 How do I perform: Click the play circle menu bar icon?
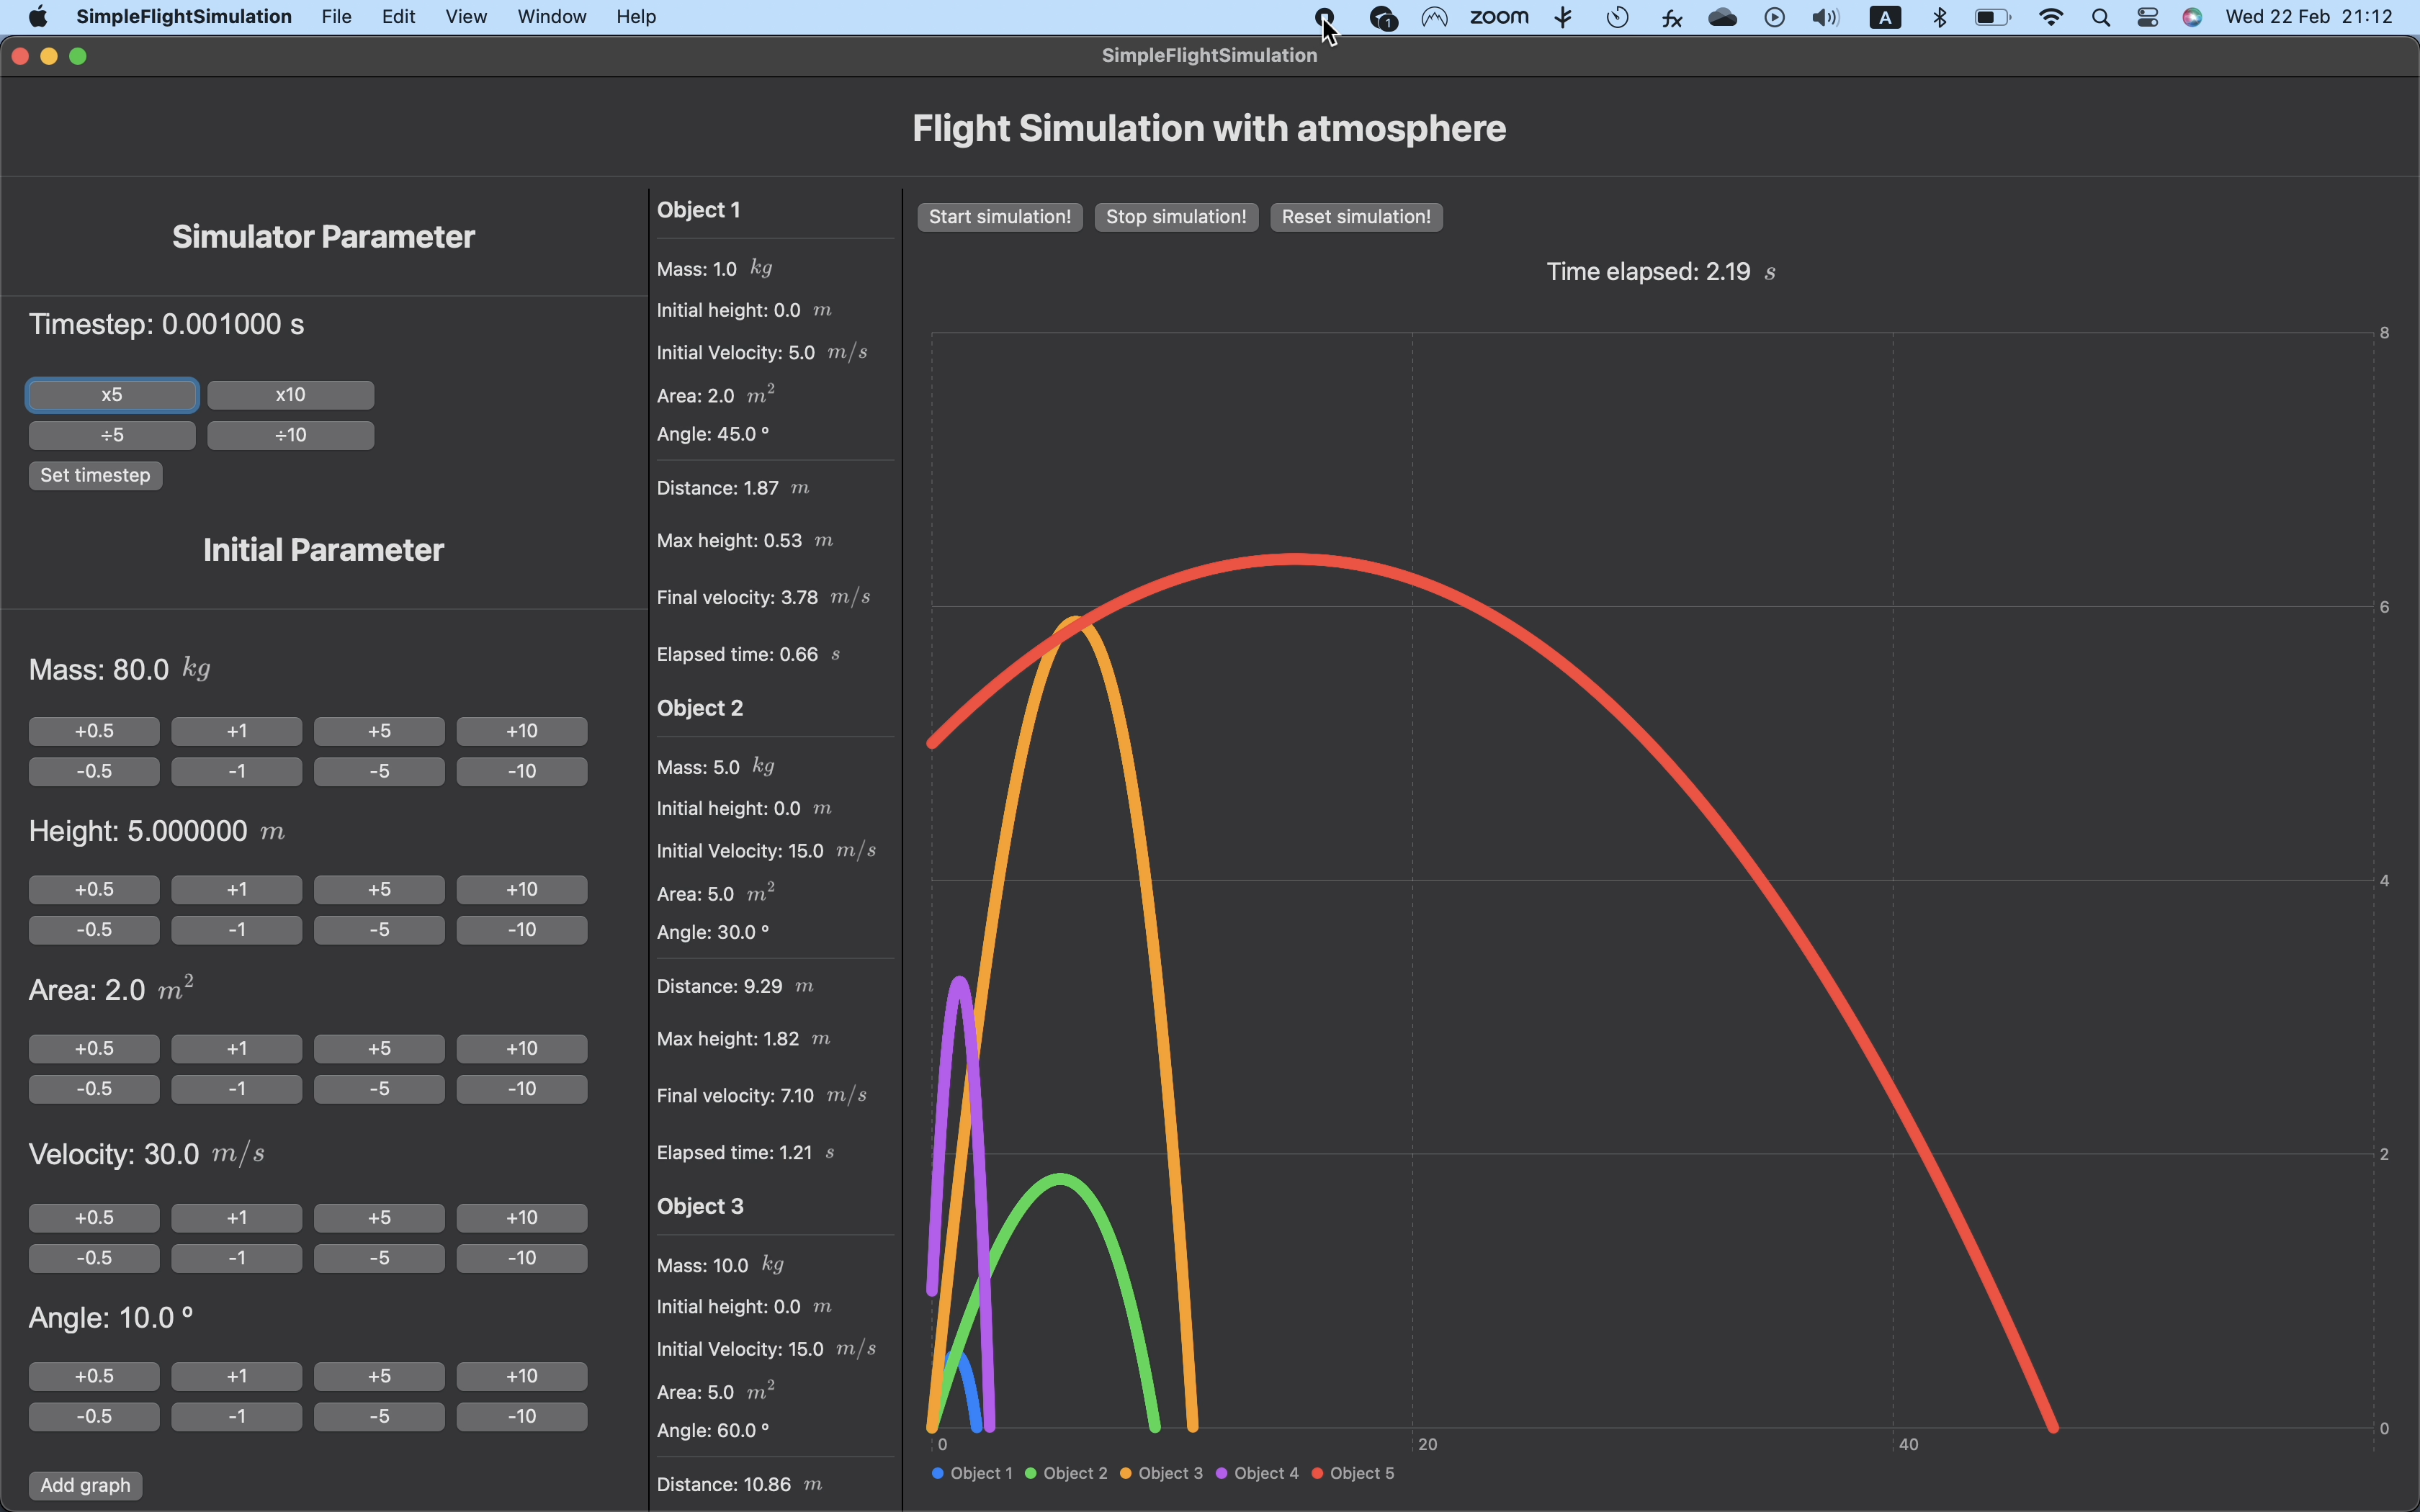coord(1775,17)
